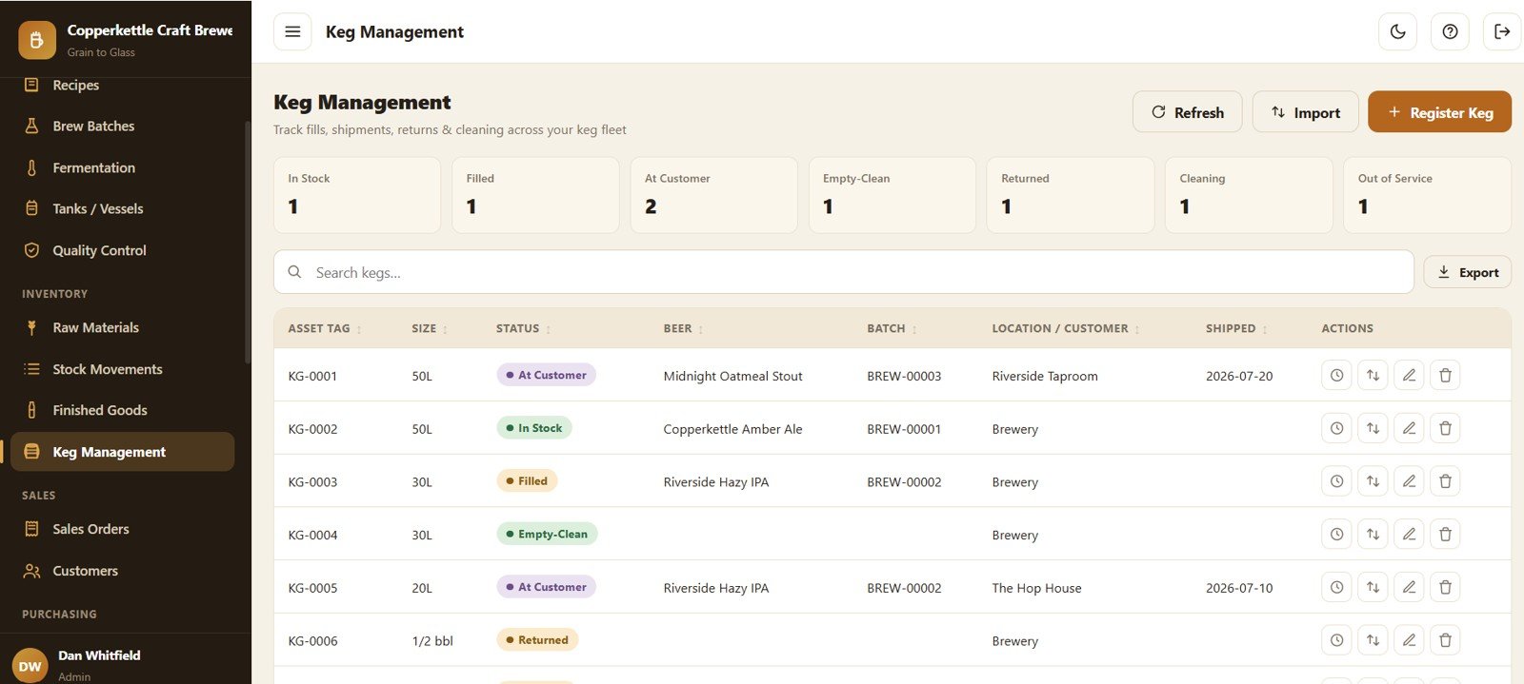Click the Refresh button
This screenshot has width=1524, height=684.
tap(1187, 112)
